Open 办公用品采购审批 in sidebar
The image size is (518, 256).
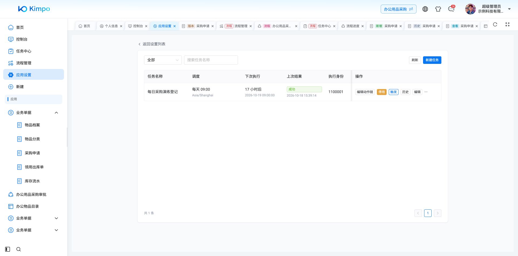tap(33, 195)
